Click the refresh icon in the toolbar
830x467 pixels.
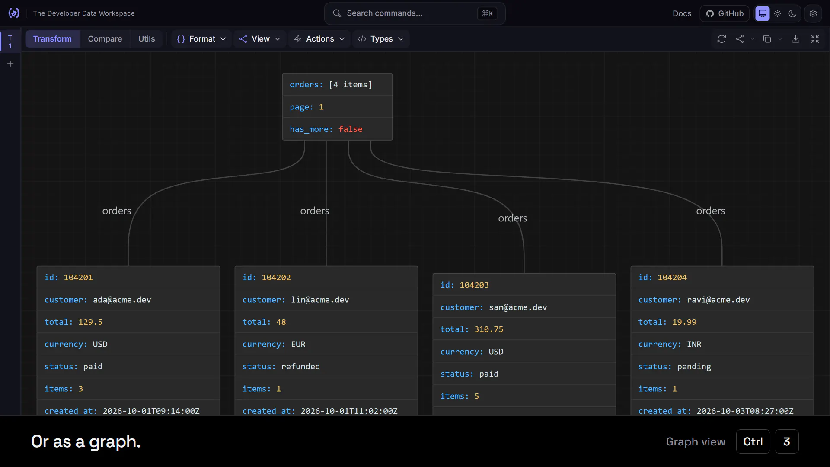(721, 39)
